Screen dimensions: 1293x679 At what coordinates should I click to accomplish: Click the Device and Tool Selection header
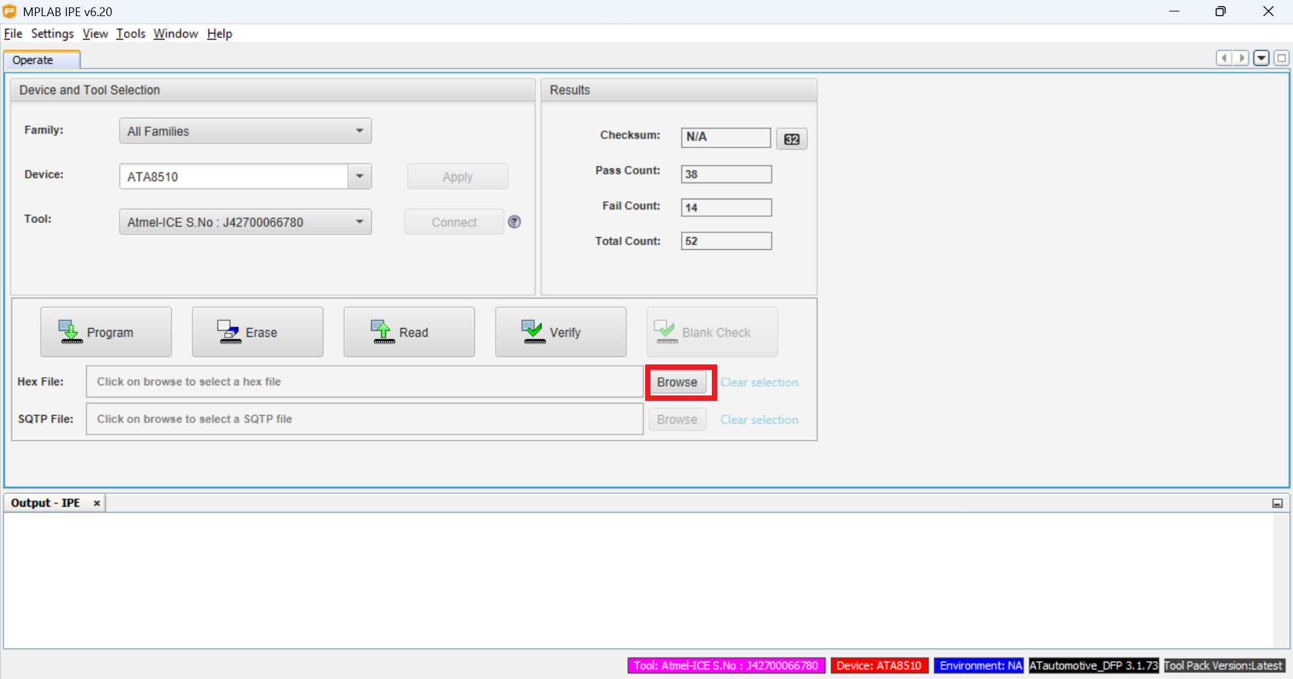[x=273, y=90]
